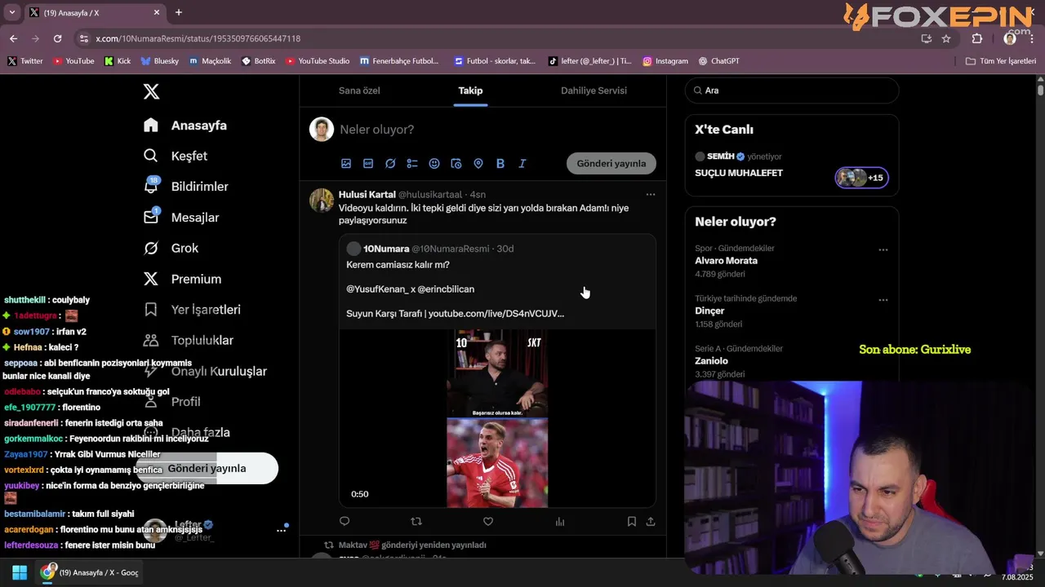The image size is (1045, 587).
Task: Open Chrome extensions menu
Action: pyautogui.click(x=977, y=38)
